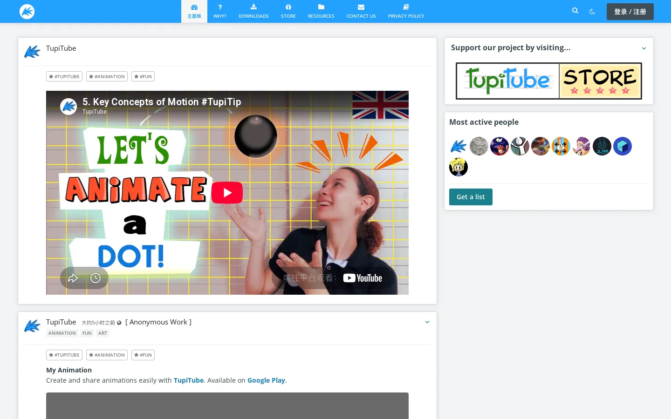The width and height of the screenshot is (671, 419).
Task: Click the 'Most active people' heading
Action: (x=484, y=122)
